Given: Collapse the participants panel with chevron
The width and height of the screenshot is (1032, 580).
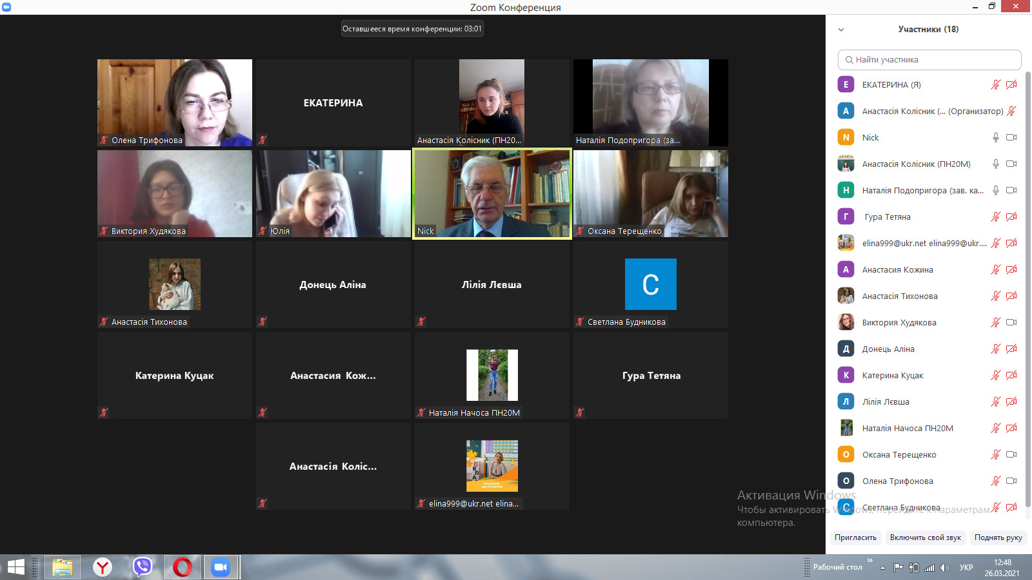Looking at the screenshot, I should point(841,30).
